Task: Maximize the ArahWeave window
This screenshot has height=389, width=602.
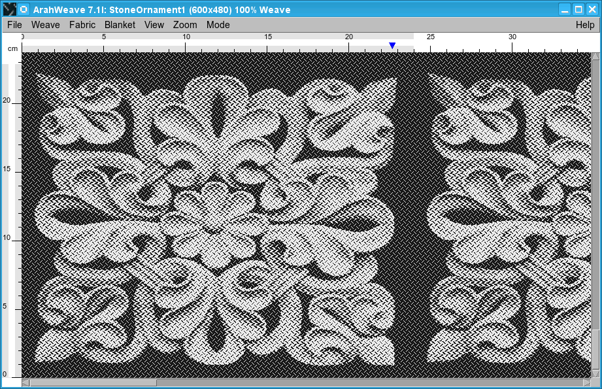Action: (x=578, y=9)
